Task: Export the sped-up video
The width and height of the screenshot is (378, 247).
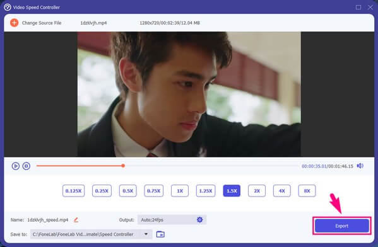Action: point(342,226)
